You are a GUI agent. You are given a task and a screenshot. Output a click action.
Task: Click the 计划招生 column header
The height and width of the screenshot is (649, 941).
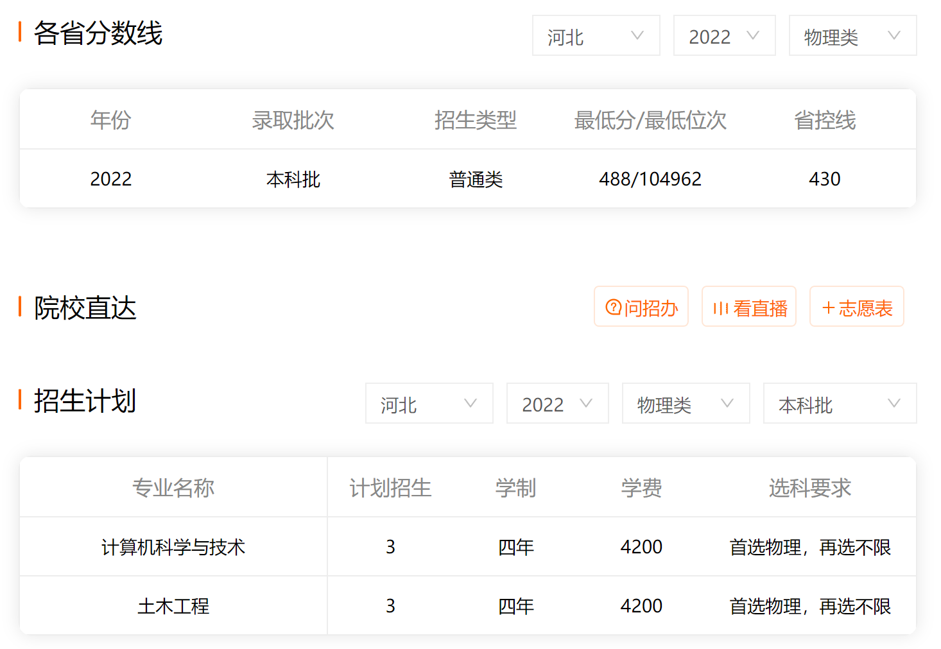[390, 488]
